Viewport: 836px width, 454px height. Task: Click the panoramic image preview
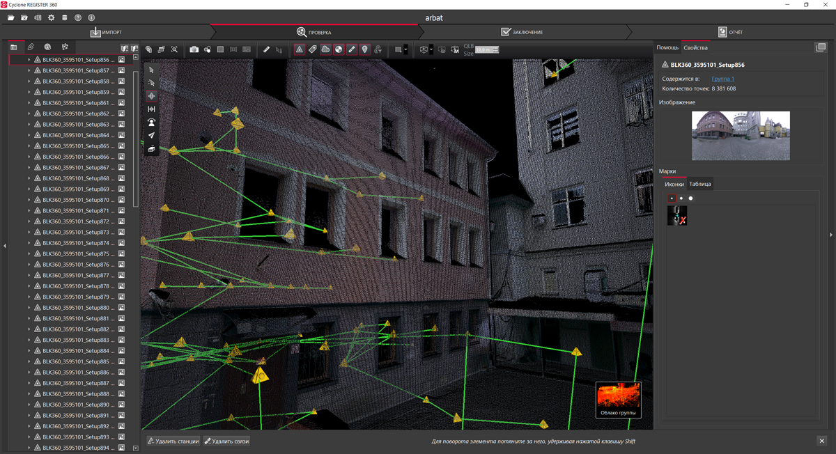click(741, 136)
